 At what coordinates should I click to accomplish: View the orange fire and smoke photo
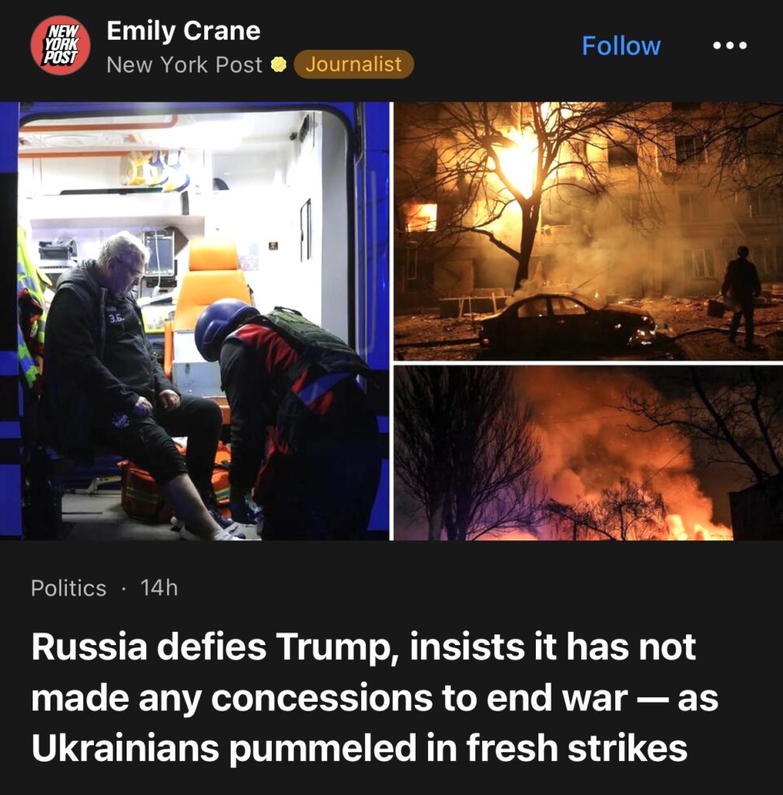pyautogui.click(x=588, y=453)
